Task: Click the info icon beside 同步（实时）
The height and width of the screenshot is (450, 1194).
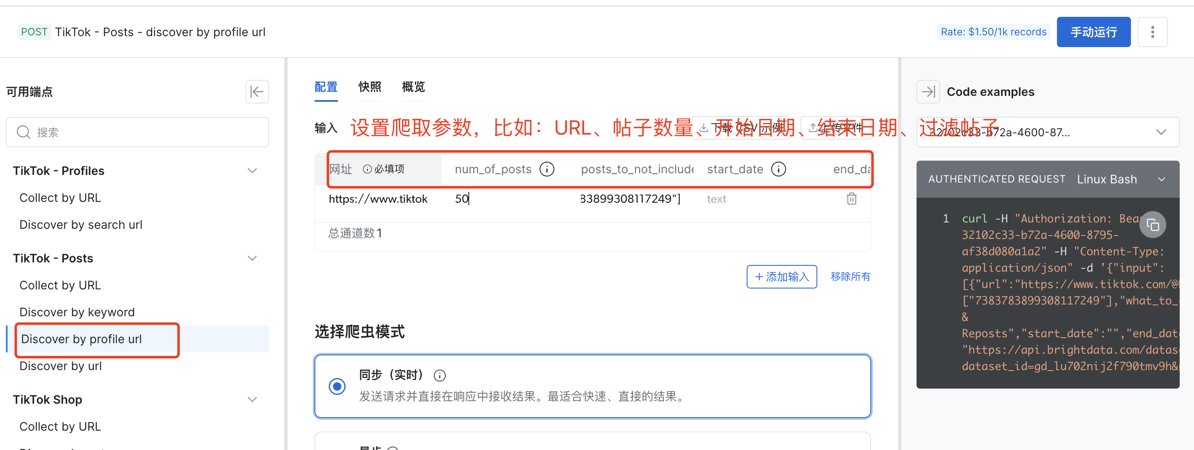Action: 439,376
